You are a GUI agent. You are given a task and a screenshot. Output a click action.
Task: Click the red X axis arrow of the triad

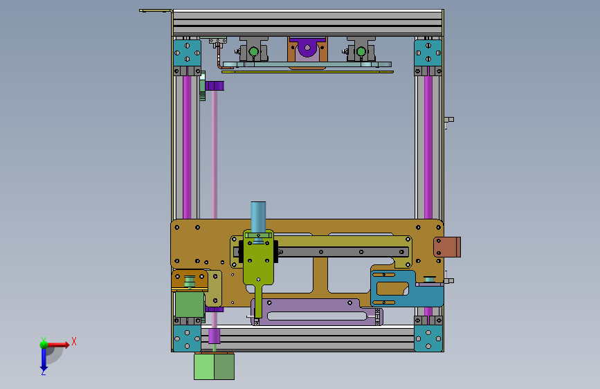(x=60, y=345)
